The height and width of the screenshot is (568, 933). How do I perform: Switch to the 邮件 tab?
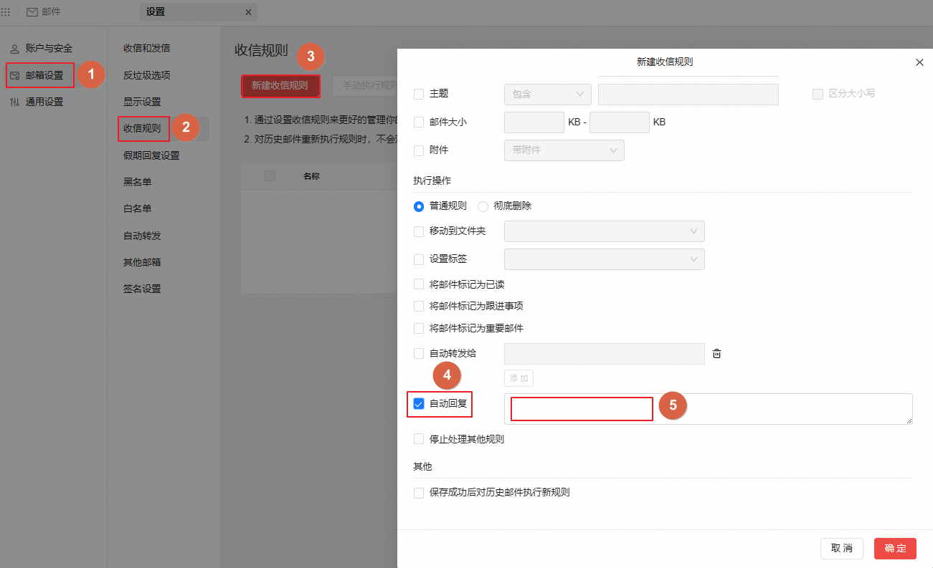tap(44, 12)
